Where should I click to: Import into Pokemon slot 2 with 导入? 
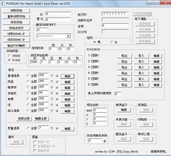pos(141,62)
